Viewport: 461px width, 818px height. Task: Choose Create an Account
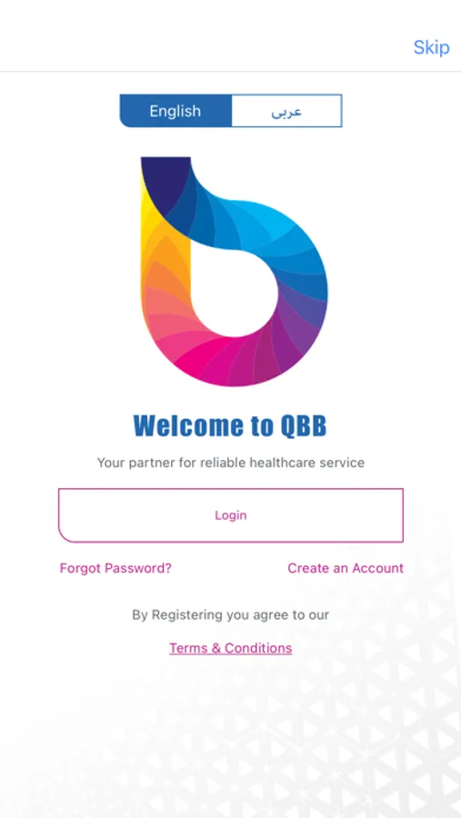(x=346, y=568)
